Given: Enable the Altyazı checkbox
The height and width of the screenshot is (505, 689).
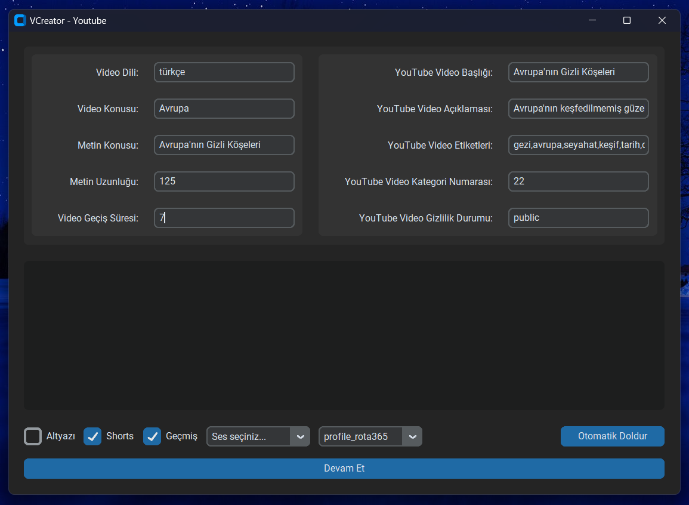Looking at the screenshot, I should coord(33,436).
